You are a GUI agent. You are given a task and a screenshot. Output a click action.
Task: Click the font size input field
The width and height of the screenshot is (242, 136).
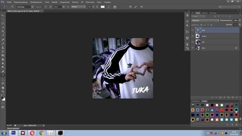(58, 7)
